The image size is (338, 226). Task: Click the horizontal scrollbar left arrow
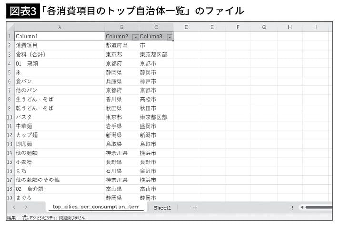(303, 207)
